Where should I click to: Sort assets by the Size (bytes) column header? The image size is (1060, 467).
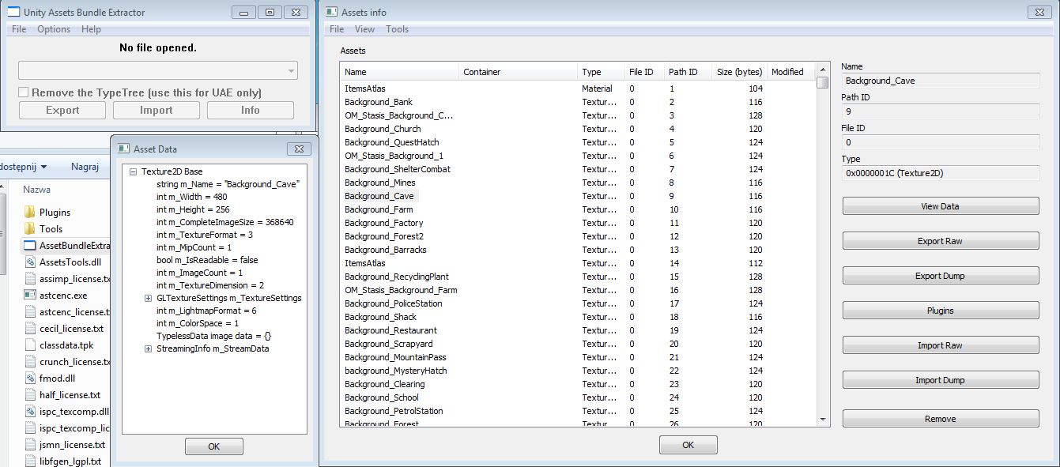point(738,72)
